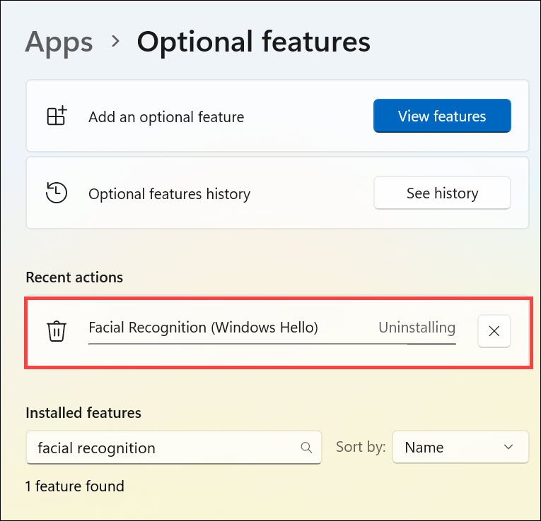Click the Uninstalling status text
The image size is (541, 521).
[x=417, y=328]
